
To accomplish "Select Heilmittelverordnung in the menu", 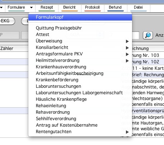I will [80, 60].
